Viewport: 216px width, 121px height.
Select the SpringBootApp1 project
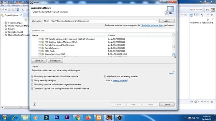(x=16, y=32)
